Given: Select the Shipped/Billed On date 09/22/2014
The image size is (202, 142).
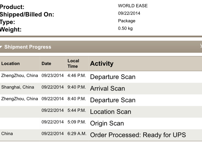Looking at the screenshot, I should pyautogui.click(x=129, y=13).
